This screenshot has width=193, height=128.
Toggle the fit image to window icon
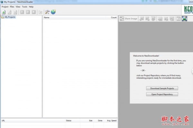(184, 19)
